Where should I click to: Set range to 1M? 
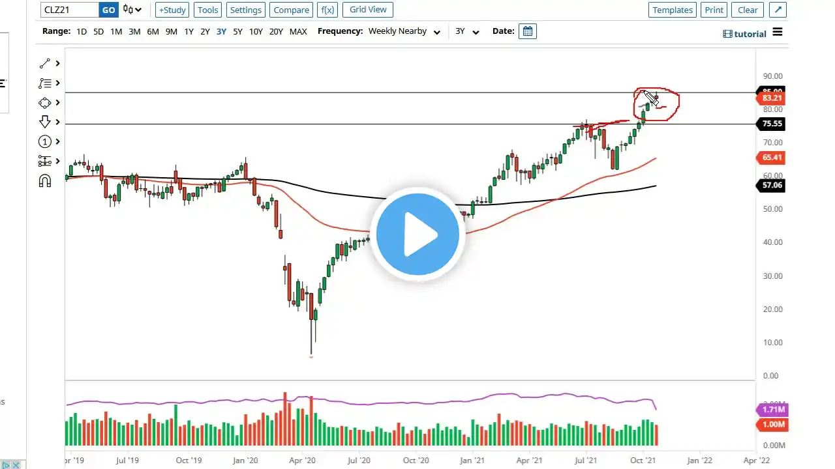pos(116,31)
